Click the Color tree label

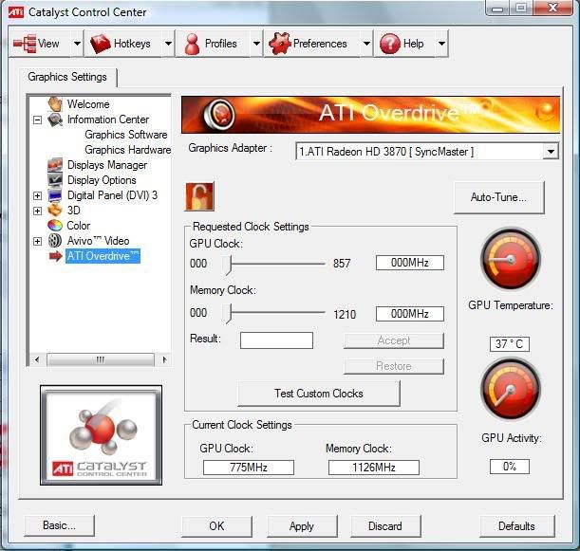point(78,226)
